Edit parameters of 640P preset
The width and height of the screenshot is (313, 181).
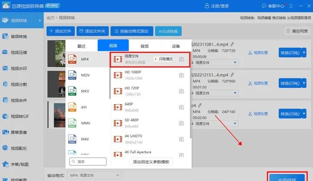pyautogui.click(x=181, y=107)
